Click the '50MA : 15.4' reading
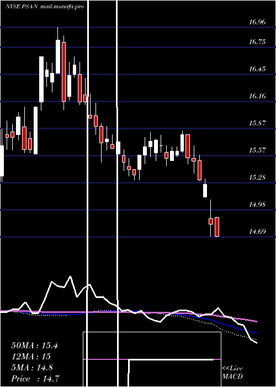Image resolution: width=276 pixels, height=387 pixels. pyautogui.click(x=34, y=346)
